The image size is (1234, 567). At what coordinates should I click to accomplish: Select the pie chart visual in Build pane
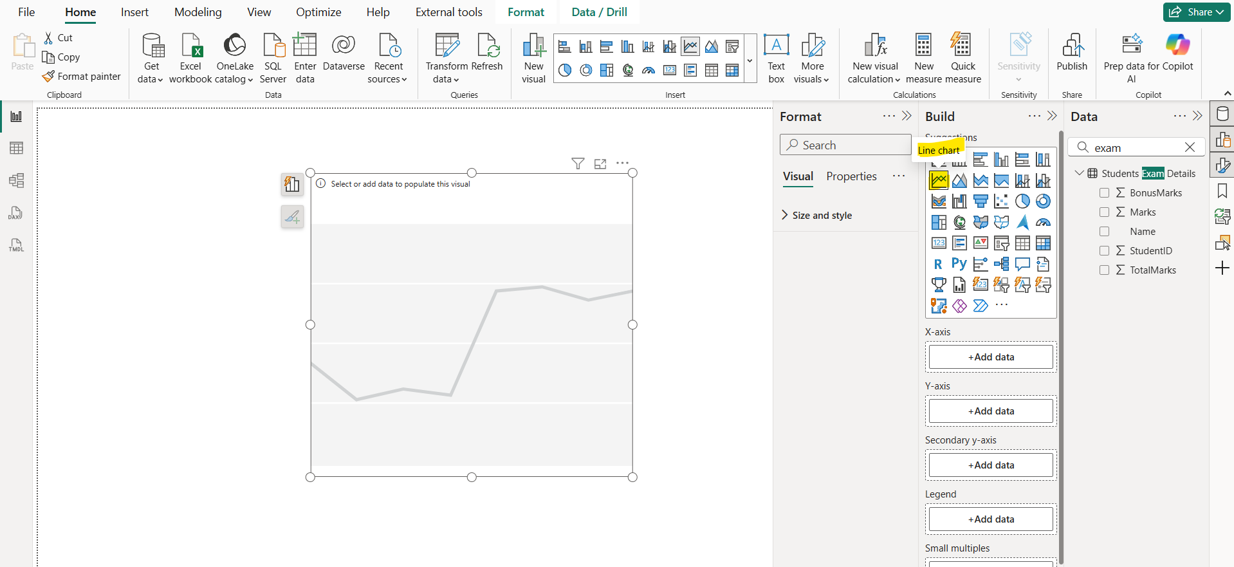pyautogui.click(x=1022, y=201)
